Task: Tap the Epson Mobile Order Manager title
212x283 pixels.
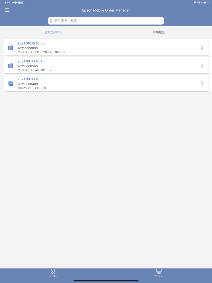Action: click(x=106, y=10)
